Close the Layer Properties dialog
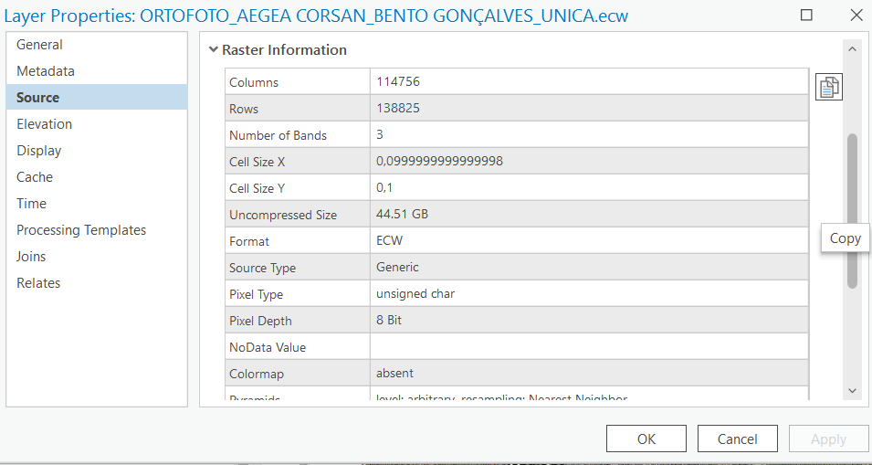Screen dimensions: 872x465 tap(855, 16)
